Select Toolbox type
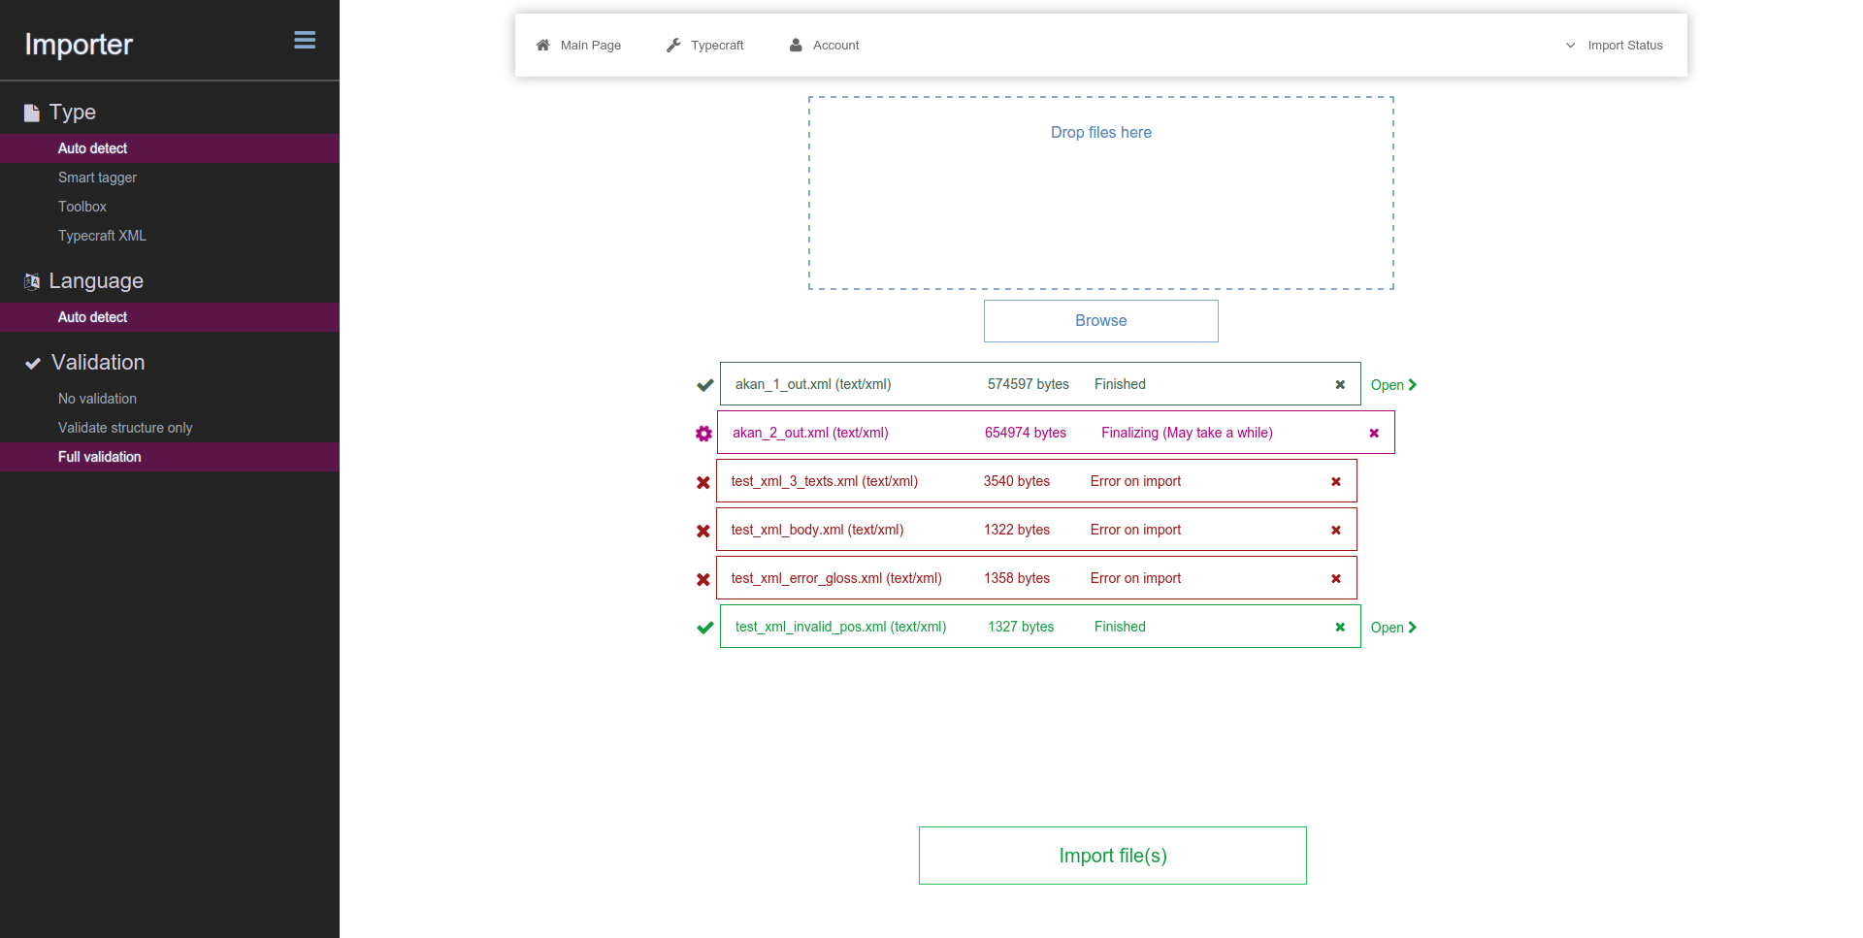Screen dimensions: 1863x938 coord(170,207)
